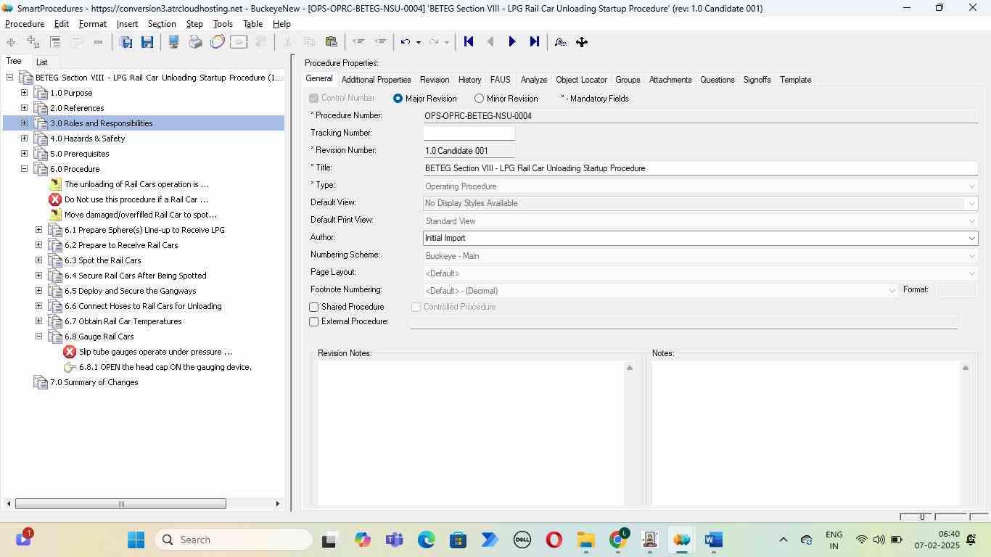Expand the 1.0 Purpose tree node
Viewport: 991px width, 557px height.
pyautogui.click(x=24, y=93)
